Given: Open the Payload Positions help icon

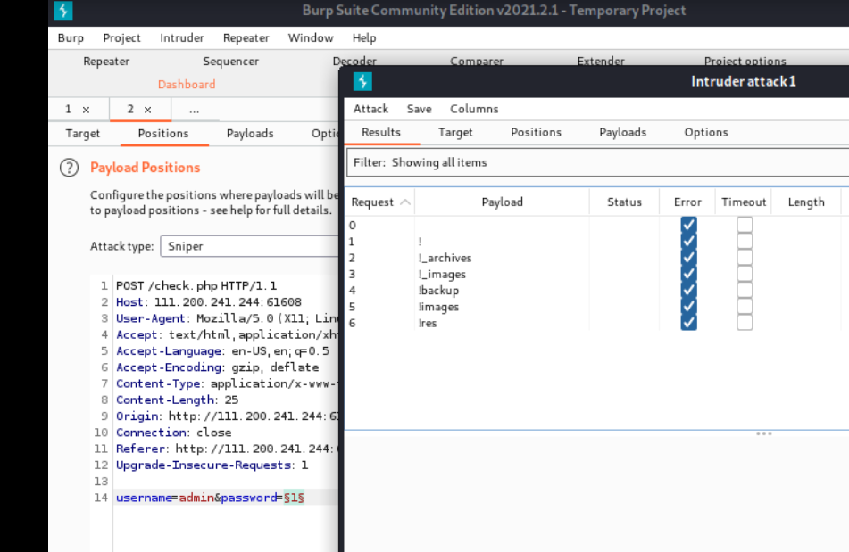Looking at the screenshot, I should 70,169.
